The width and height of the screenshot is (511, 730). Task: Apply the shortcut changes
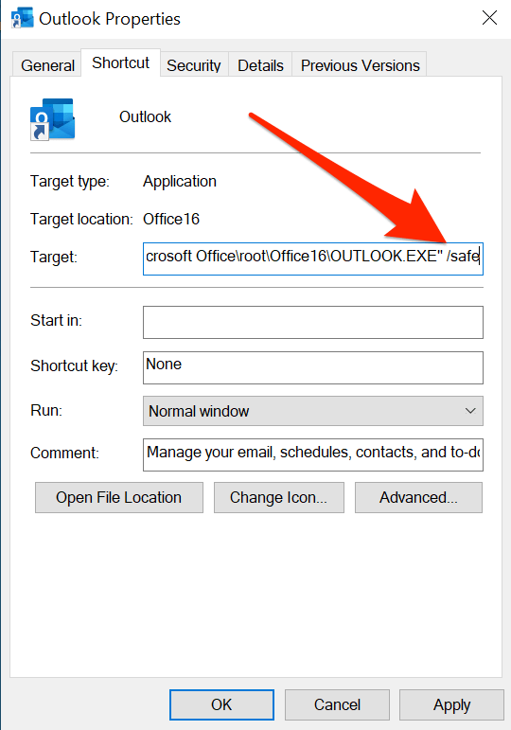point(451,704)
